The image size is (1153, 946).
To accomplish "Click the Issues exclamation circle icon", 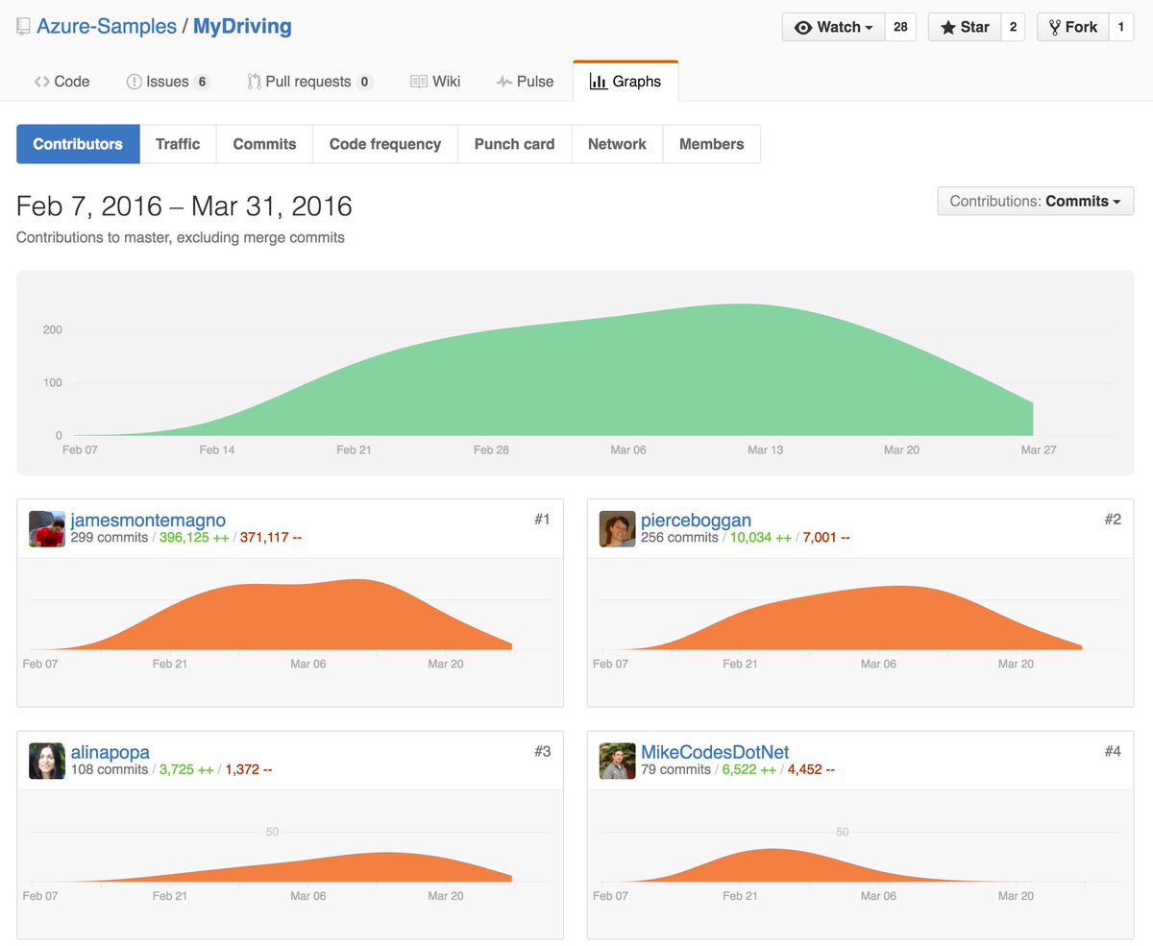I will (135, 82).
